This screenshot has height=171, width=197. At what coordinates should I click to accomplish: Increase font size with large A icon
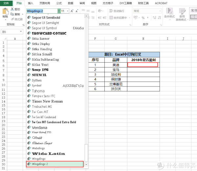[72, 11]
